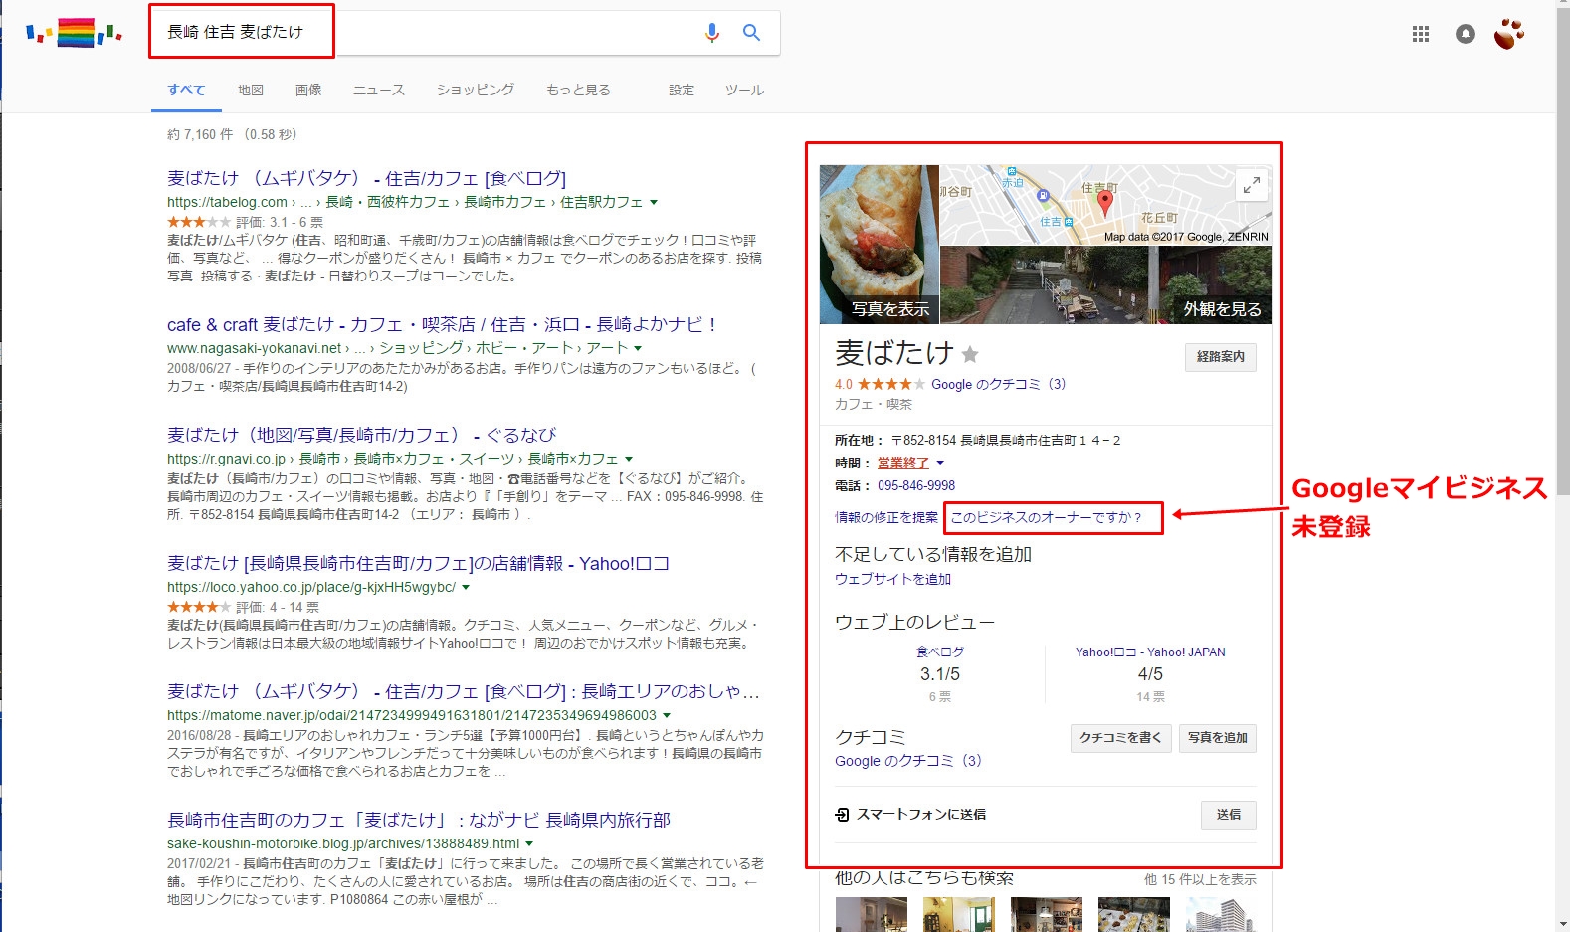
Task: Open the account profile avatar
Action: [x=1508, y=33]
